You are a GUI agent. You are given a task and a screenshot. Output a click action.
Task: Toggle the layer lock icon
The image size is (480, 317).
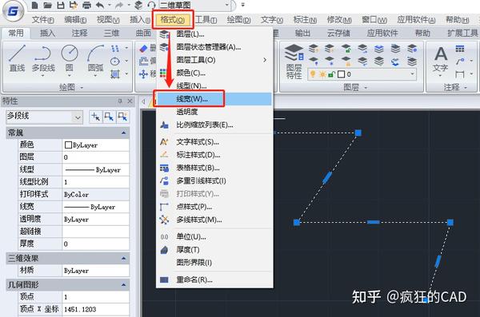click(x=331, y=74)
